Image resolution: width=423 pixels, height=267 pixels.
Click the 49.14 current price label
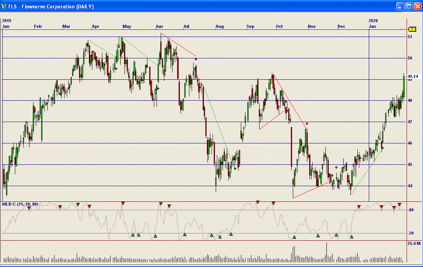click(x=413, y=76)
